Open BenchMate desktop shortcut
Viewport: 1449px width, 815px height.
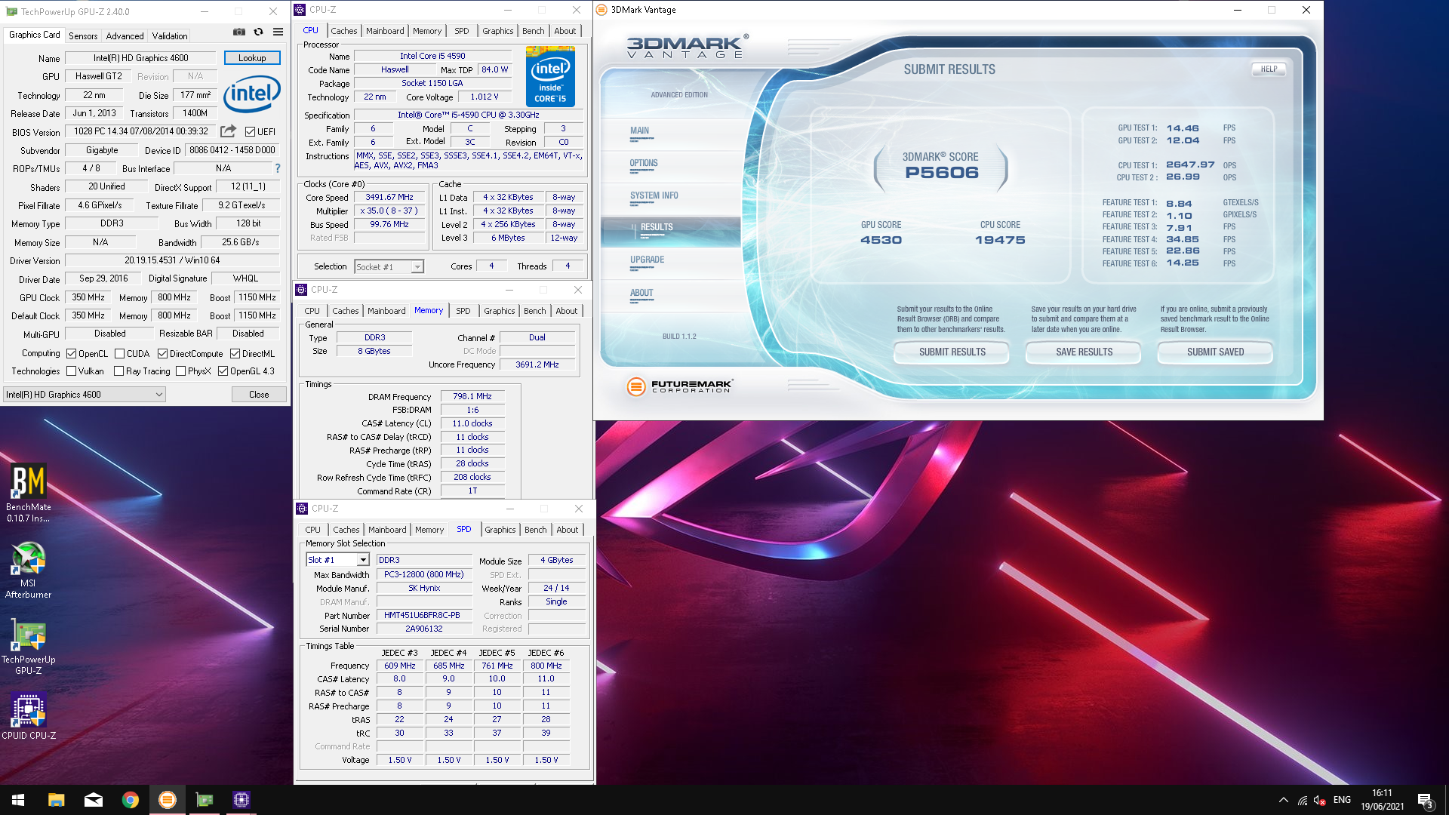(29, 493)
